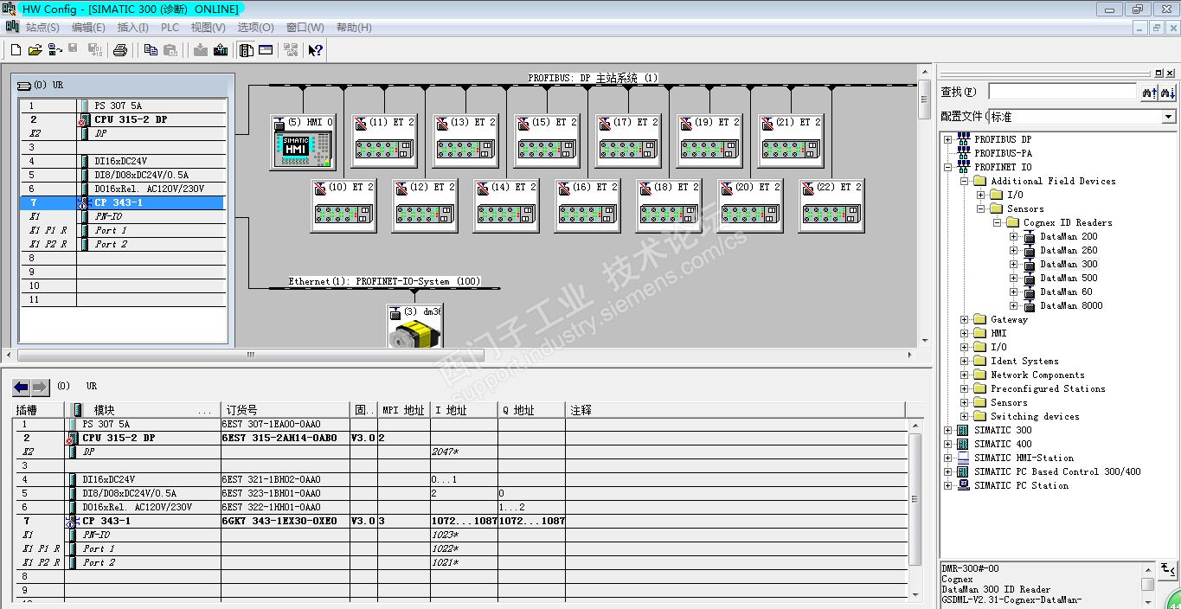Click the Upload to PG toolbar icon
Viewport: 1181px width, 609px height.
tap(221, 50)
